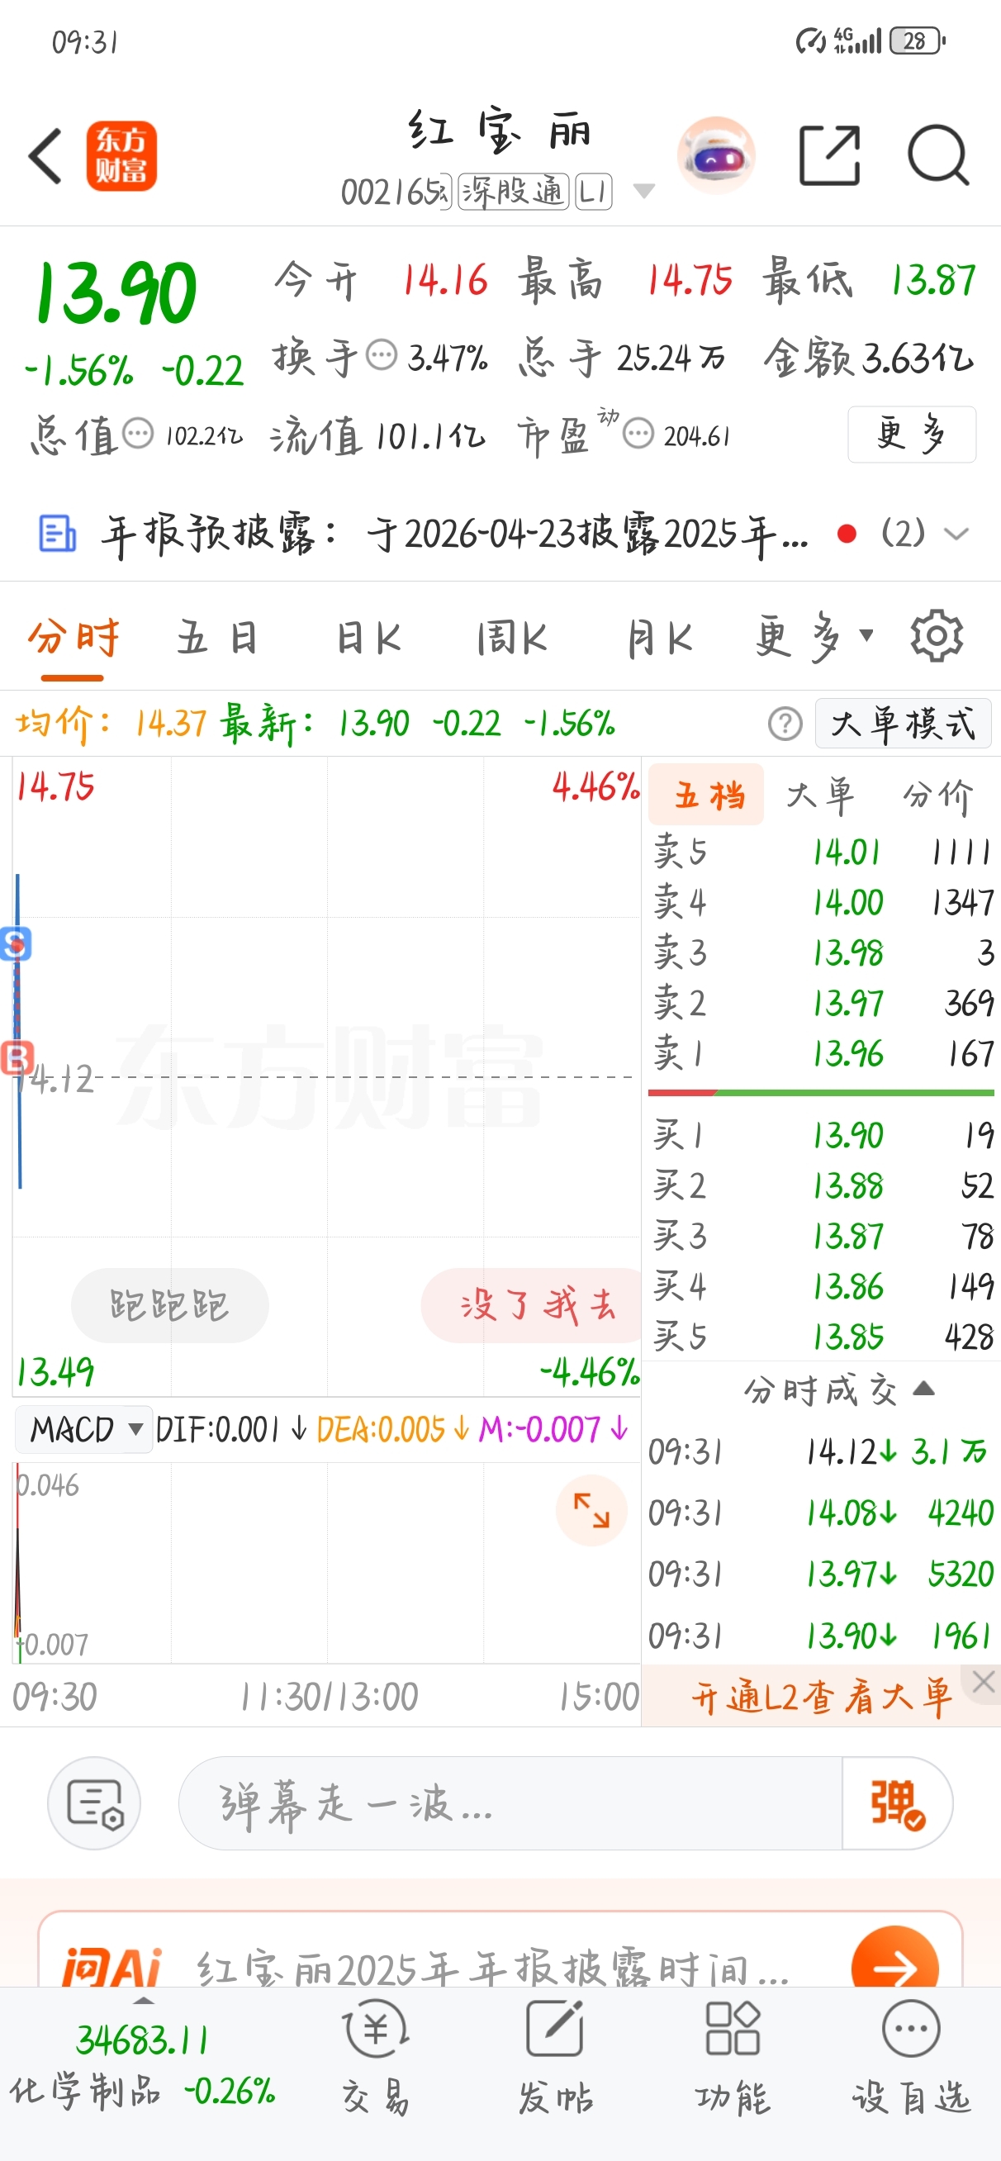Open stock search with magnifier icon

pos(938,155)
